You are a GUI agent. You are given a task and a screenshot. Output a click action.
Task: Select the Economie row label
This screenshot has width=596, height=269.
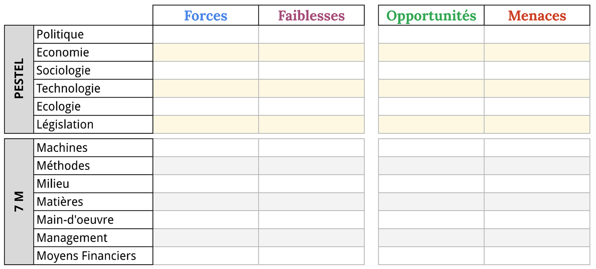tap(63, 52)
